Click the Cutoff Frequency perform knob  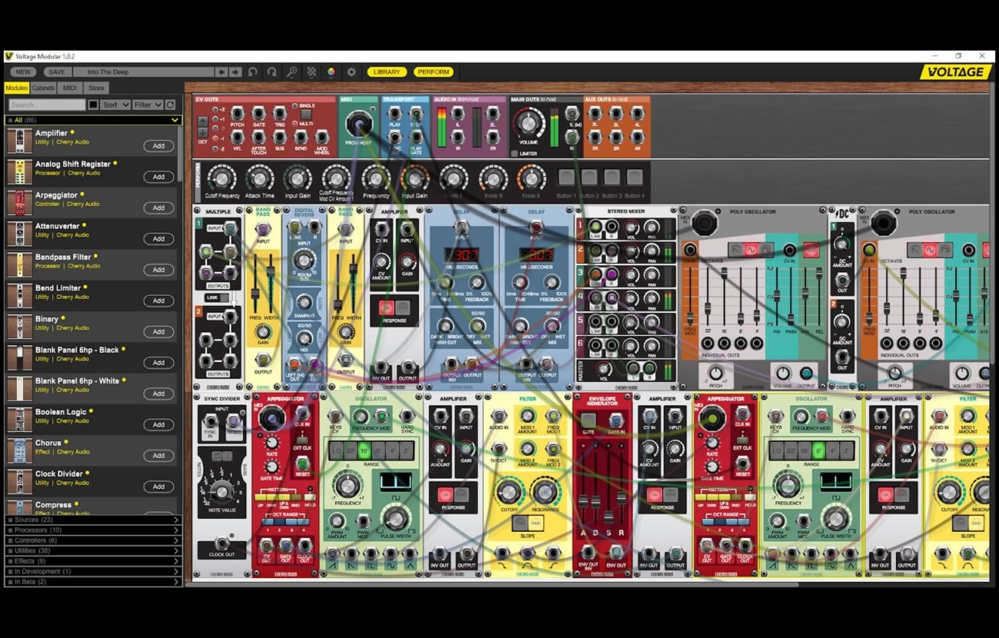[x=221, y=178]
